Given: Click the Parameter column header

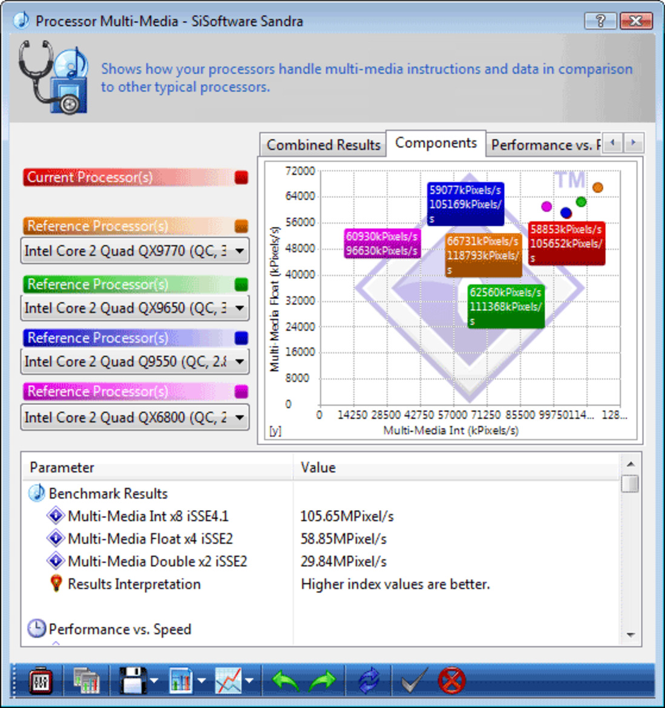Looking at the screenshot, I should click(158, 467).
